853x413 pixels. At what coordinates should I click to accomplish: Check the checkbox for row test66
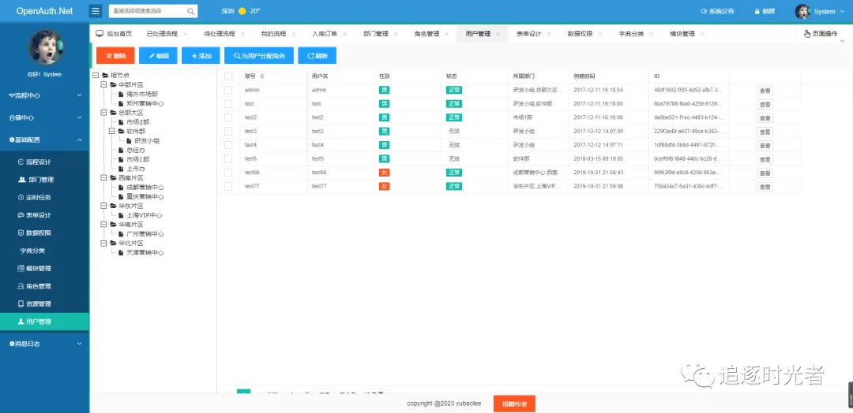(228, 172)
